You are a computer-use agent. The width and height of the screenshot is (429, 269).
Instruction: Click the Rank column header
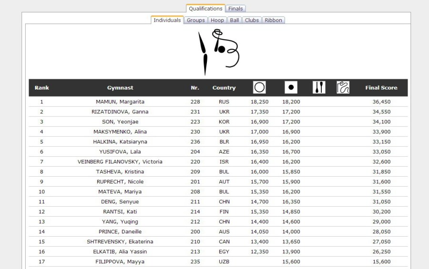coord(42,88)
